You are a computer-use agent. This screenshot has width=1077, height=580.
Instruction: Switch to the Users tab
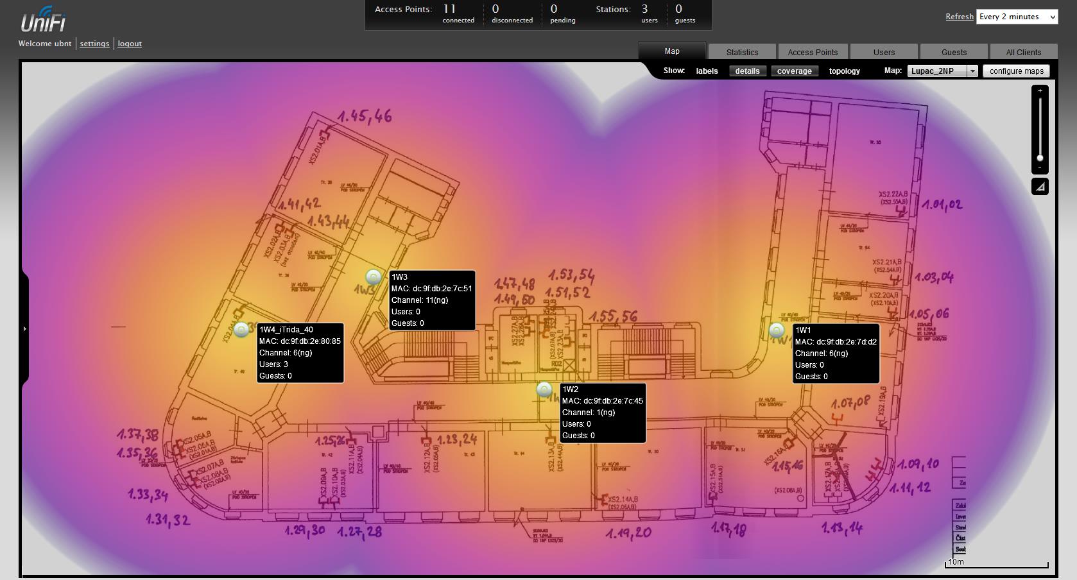pyautogui.click(x=884, y=52)
